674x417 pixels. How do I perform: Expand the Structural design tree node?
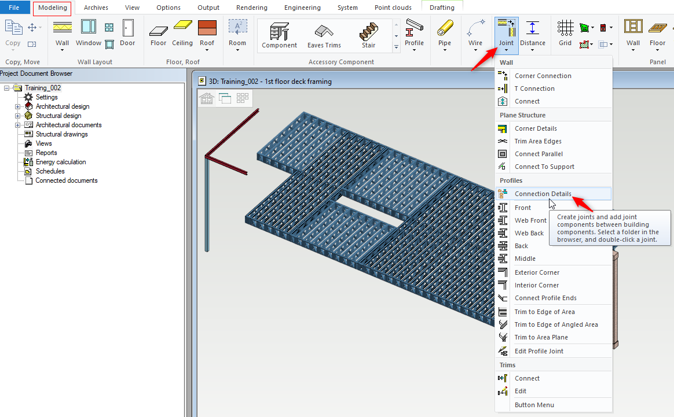tap(17, 116)
